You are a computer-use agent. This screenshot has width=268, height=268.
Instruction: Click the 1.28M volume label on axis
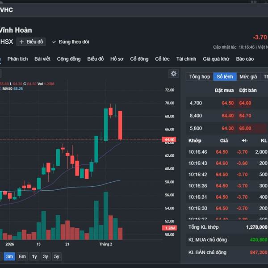pos(170,228)
